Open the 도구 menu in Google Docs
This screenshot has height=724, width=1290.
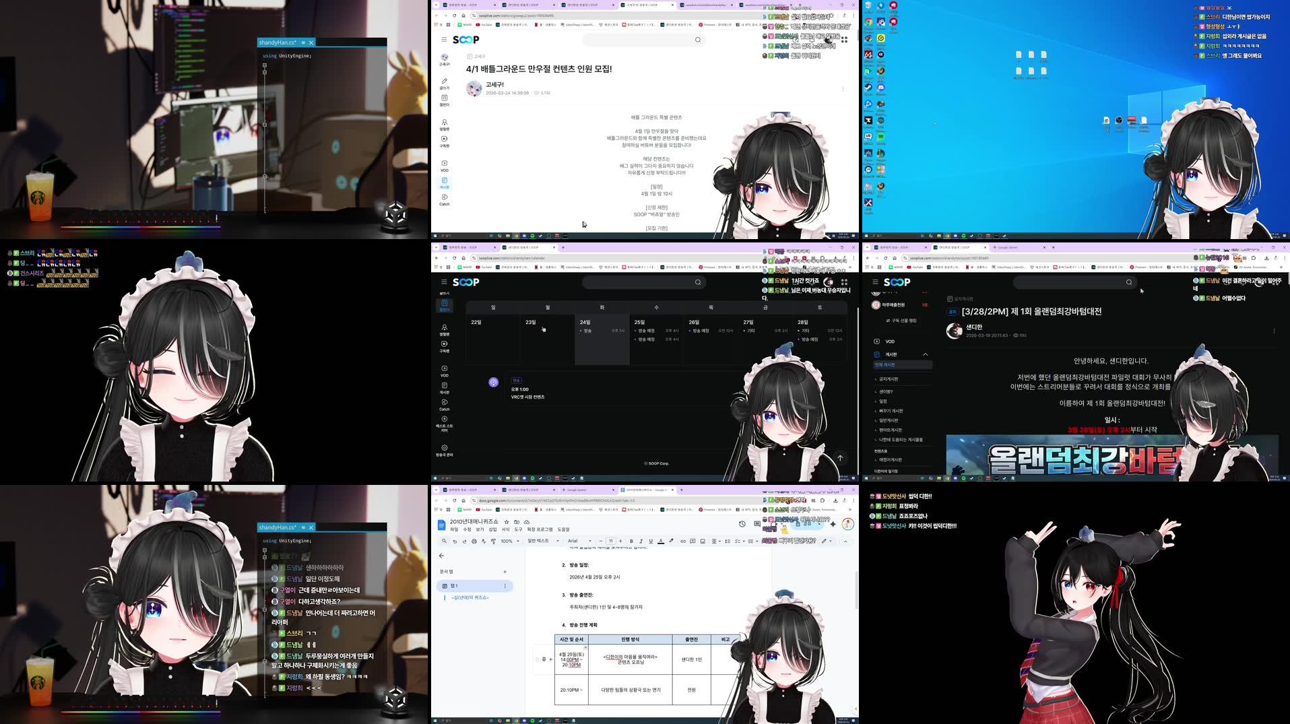click(518, 529)
